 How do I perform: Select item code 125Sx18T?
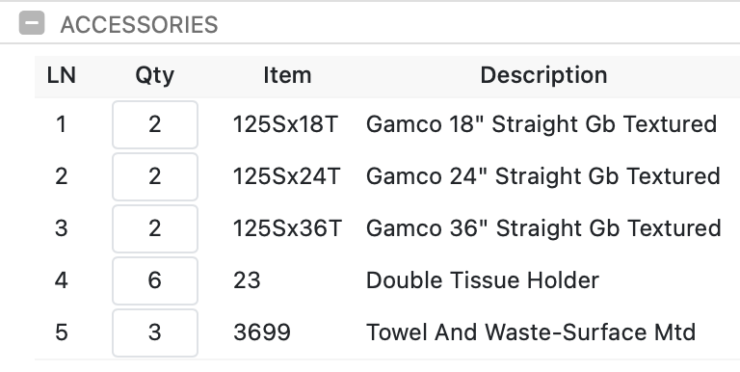[285, 124]
